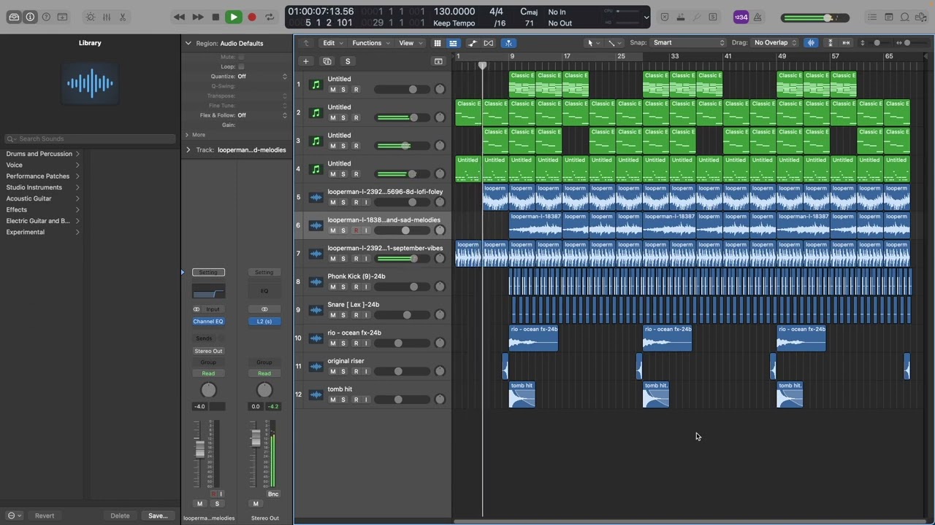The image size is (935, 525).
Task: Enable the Mute checkbox in Region inspector
Action: [241, 57]
